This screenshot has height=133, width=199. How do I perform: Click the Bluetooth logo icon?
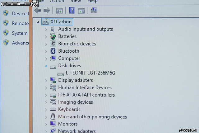53,51
